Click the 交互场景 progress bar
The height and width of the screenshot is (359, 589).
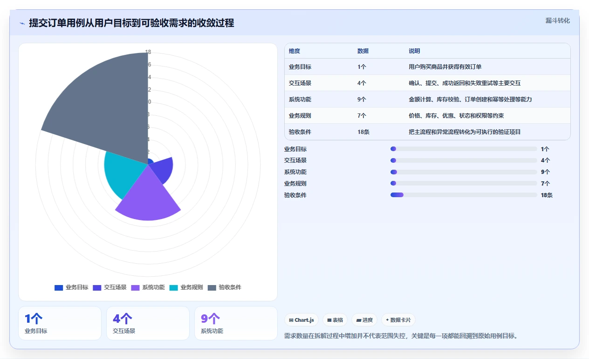pos(464,160)
